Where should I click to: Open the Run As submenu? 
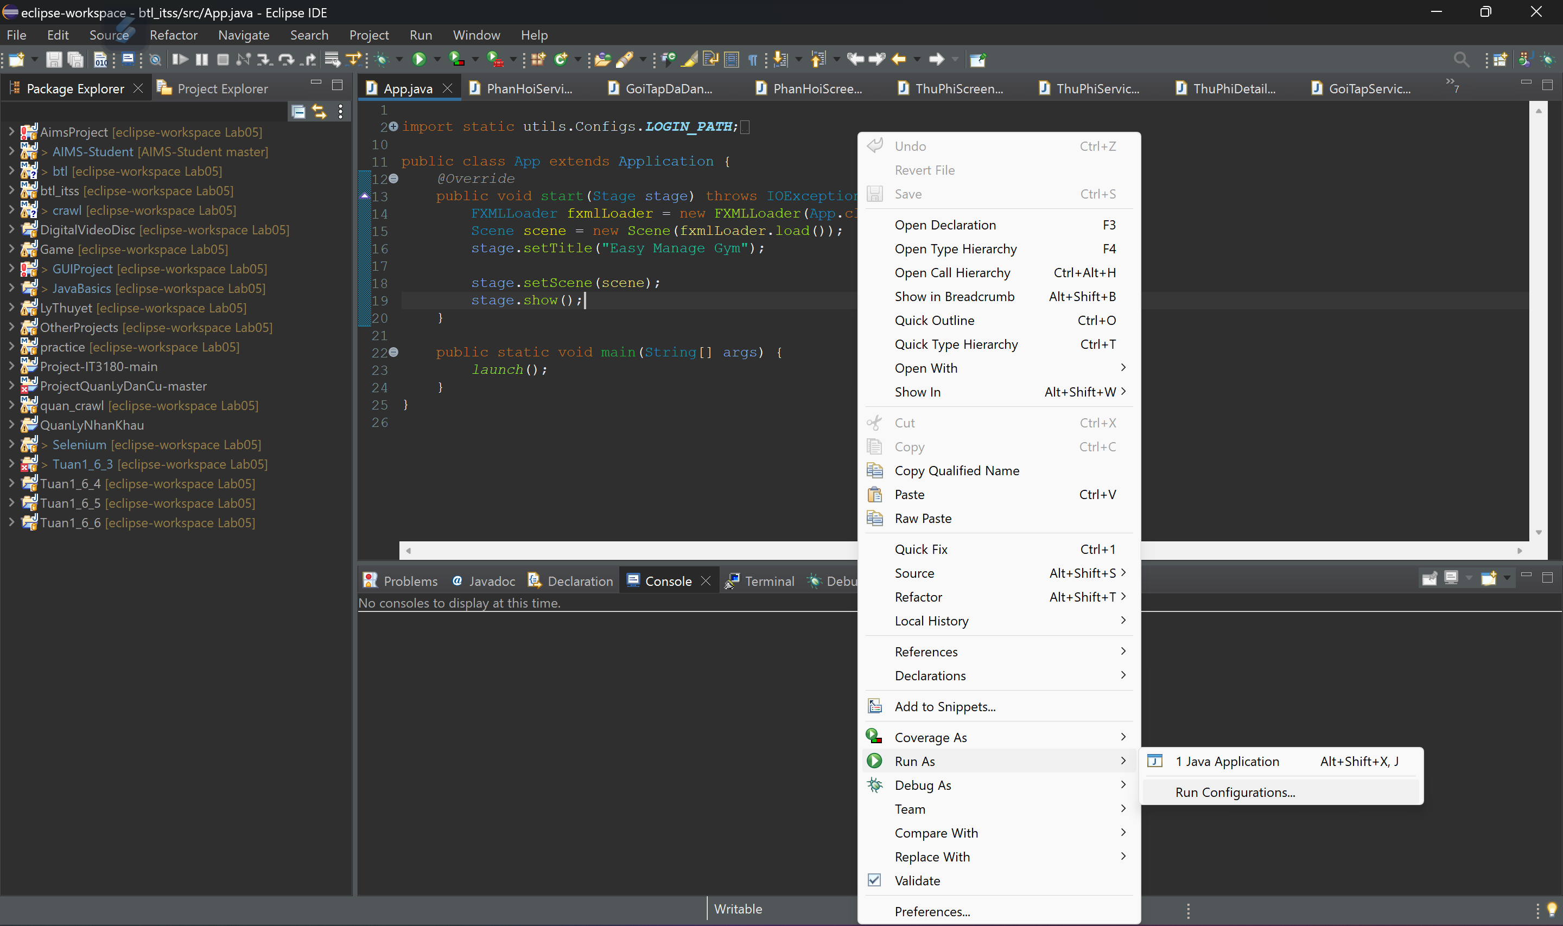coord(913,761)
